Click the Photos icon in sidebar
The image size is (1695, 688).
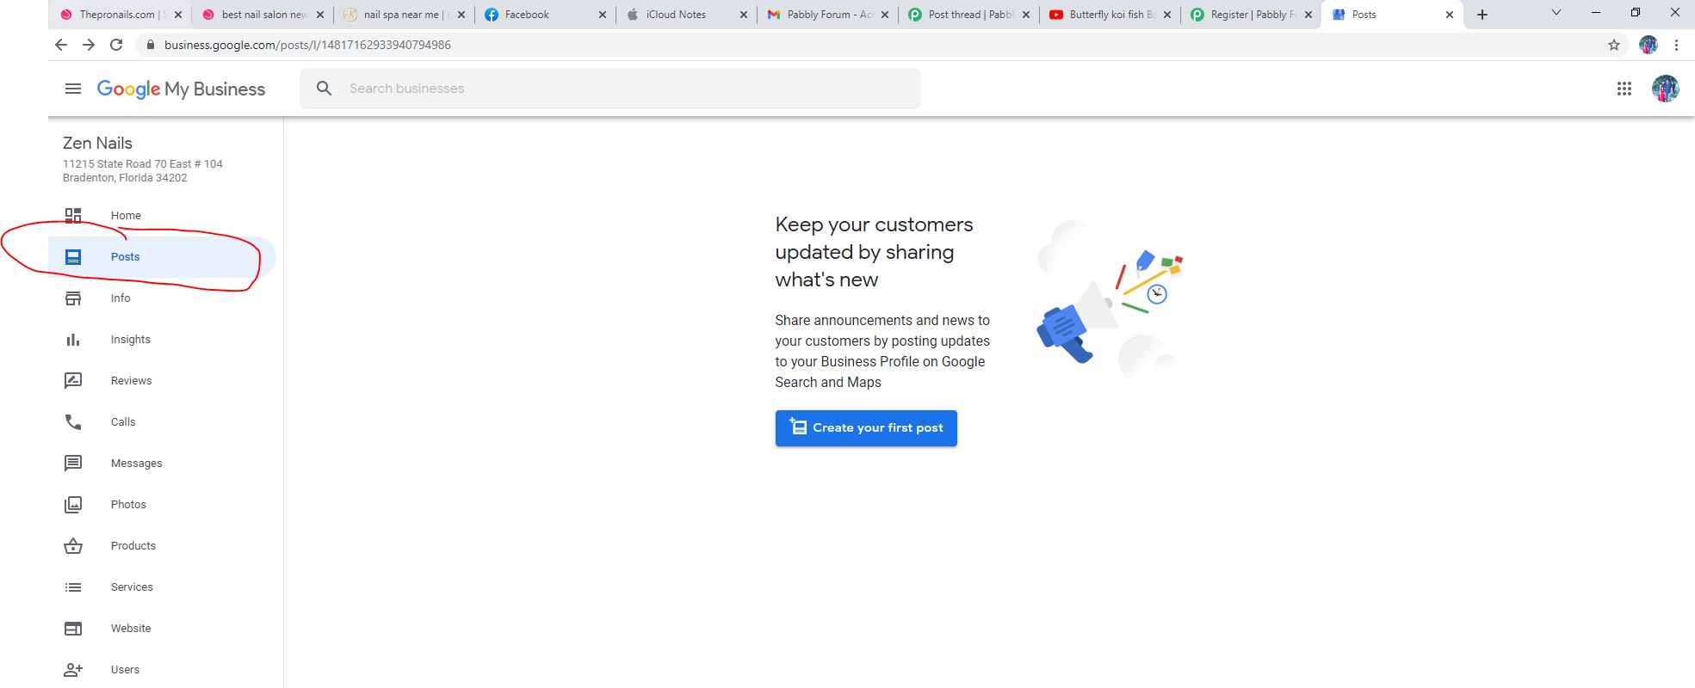point(73,504)
